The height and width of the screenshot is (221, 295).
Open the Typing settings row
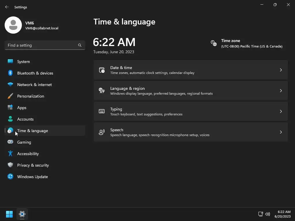[x=190, y=111]
